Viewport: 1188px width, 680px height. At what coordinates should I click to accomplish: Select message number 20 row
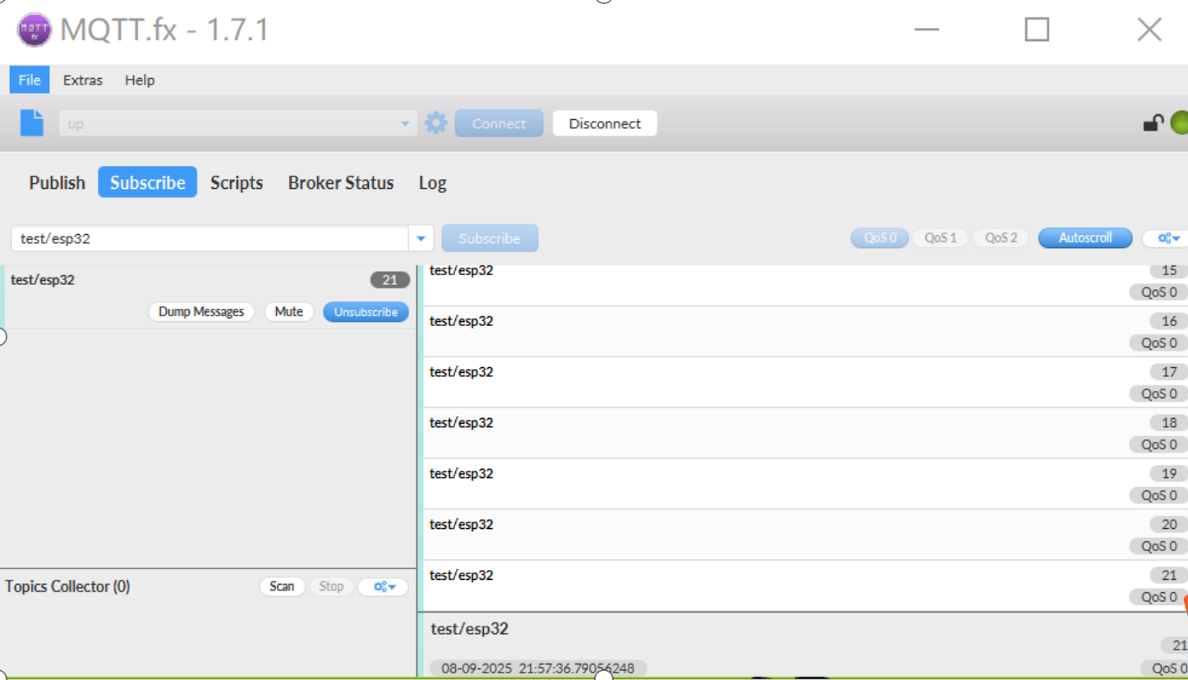pos(805,535)
